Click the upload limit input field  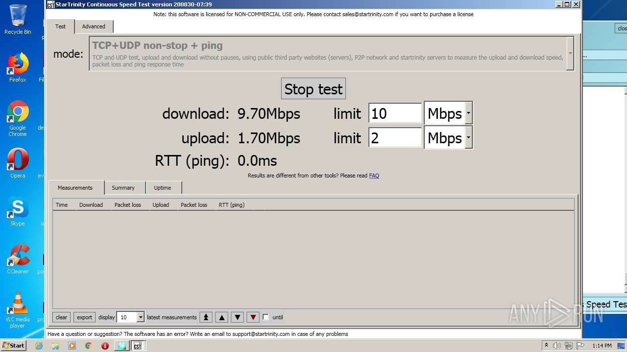[395, 138]
